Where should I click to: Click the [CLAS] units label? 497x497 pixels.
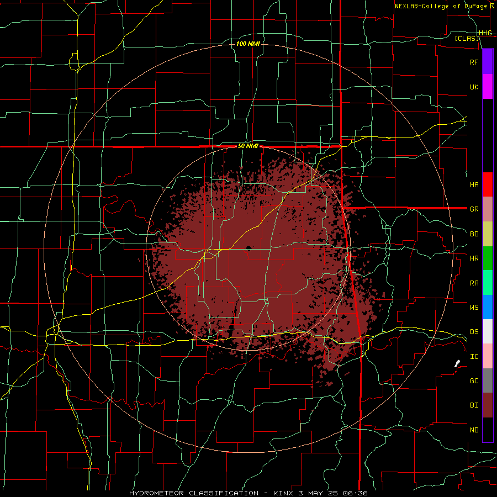(x=467, y=38)
